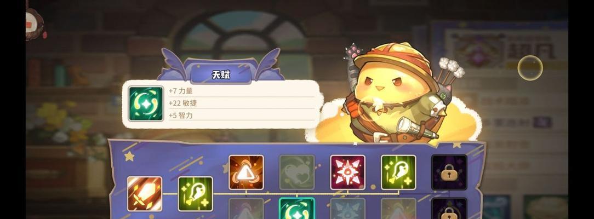This screenshot has height=219, width=594.
Task: Click the +22 敏捷 stat line
Action: (x=242, y=103)
